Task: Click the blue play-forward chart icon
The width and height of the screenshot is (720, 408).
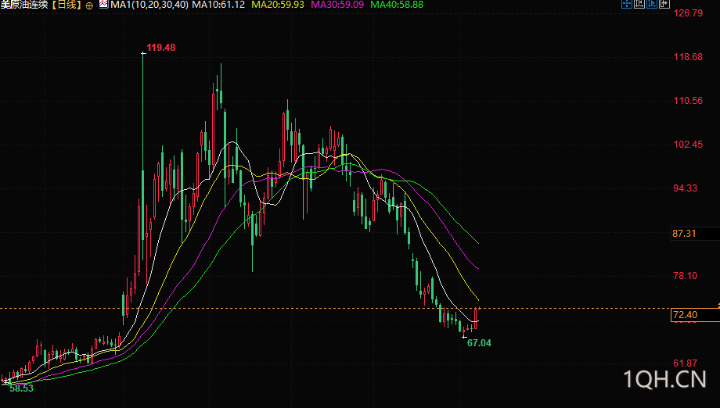Action: pos(652,4)
